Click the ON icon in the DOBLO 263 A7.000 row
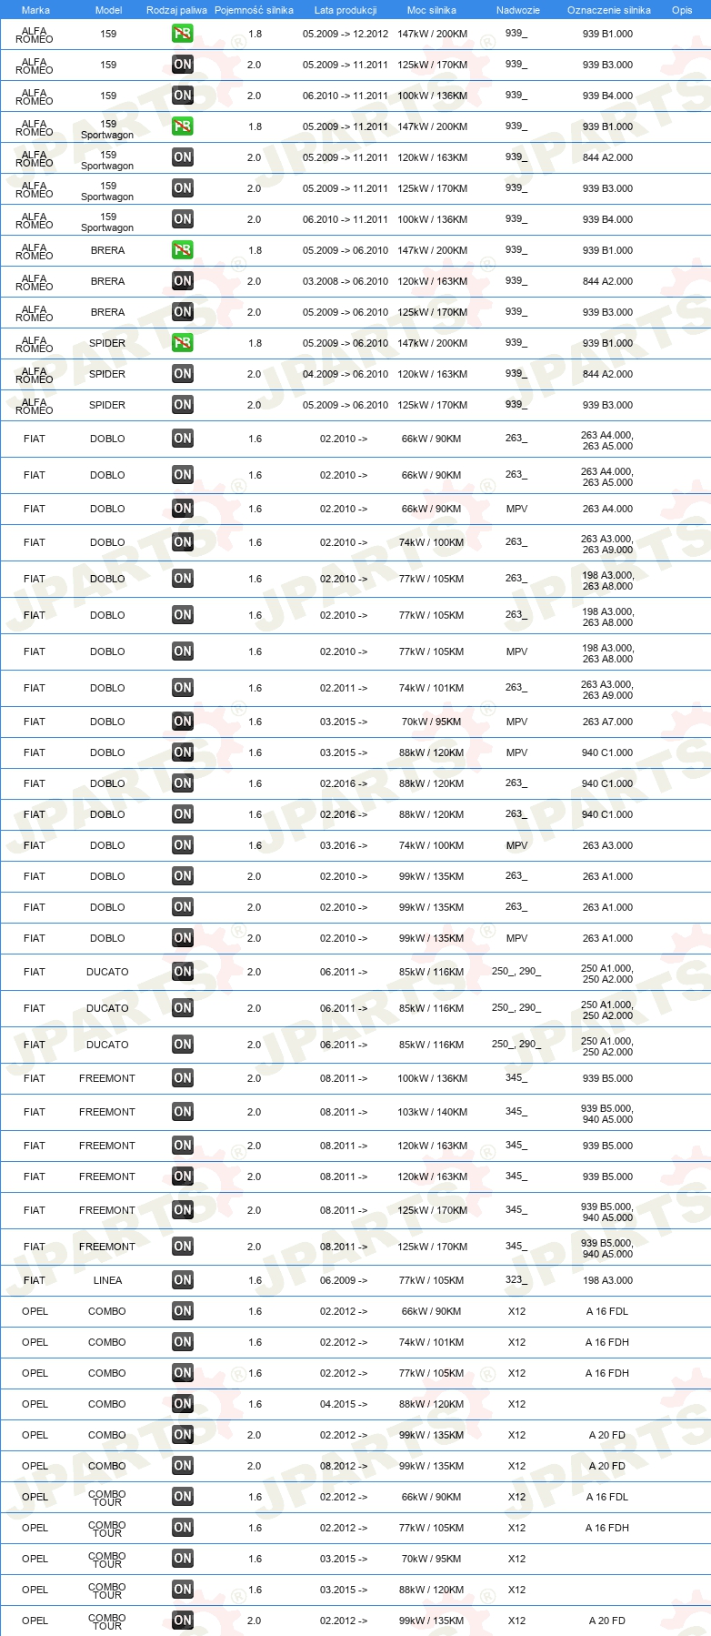The height and width of the screenshot is (1636, 711). 183,722
